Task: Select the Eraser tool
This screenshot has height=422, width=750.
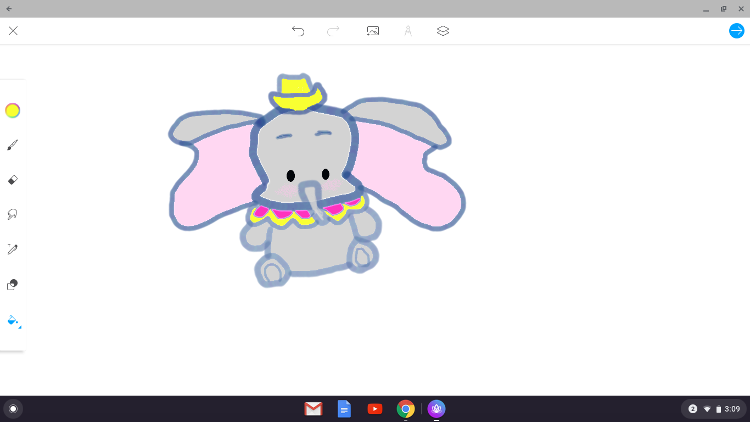Action: [13, 180]
